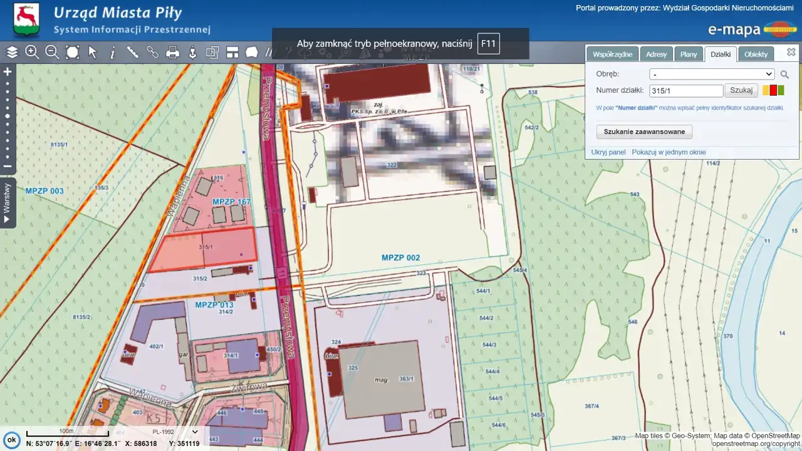Expand the Warstwy side panel

point(8,203)
